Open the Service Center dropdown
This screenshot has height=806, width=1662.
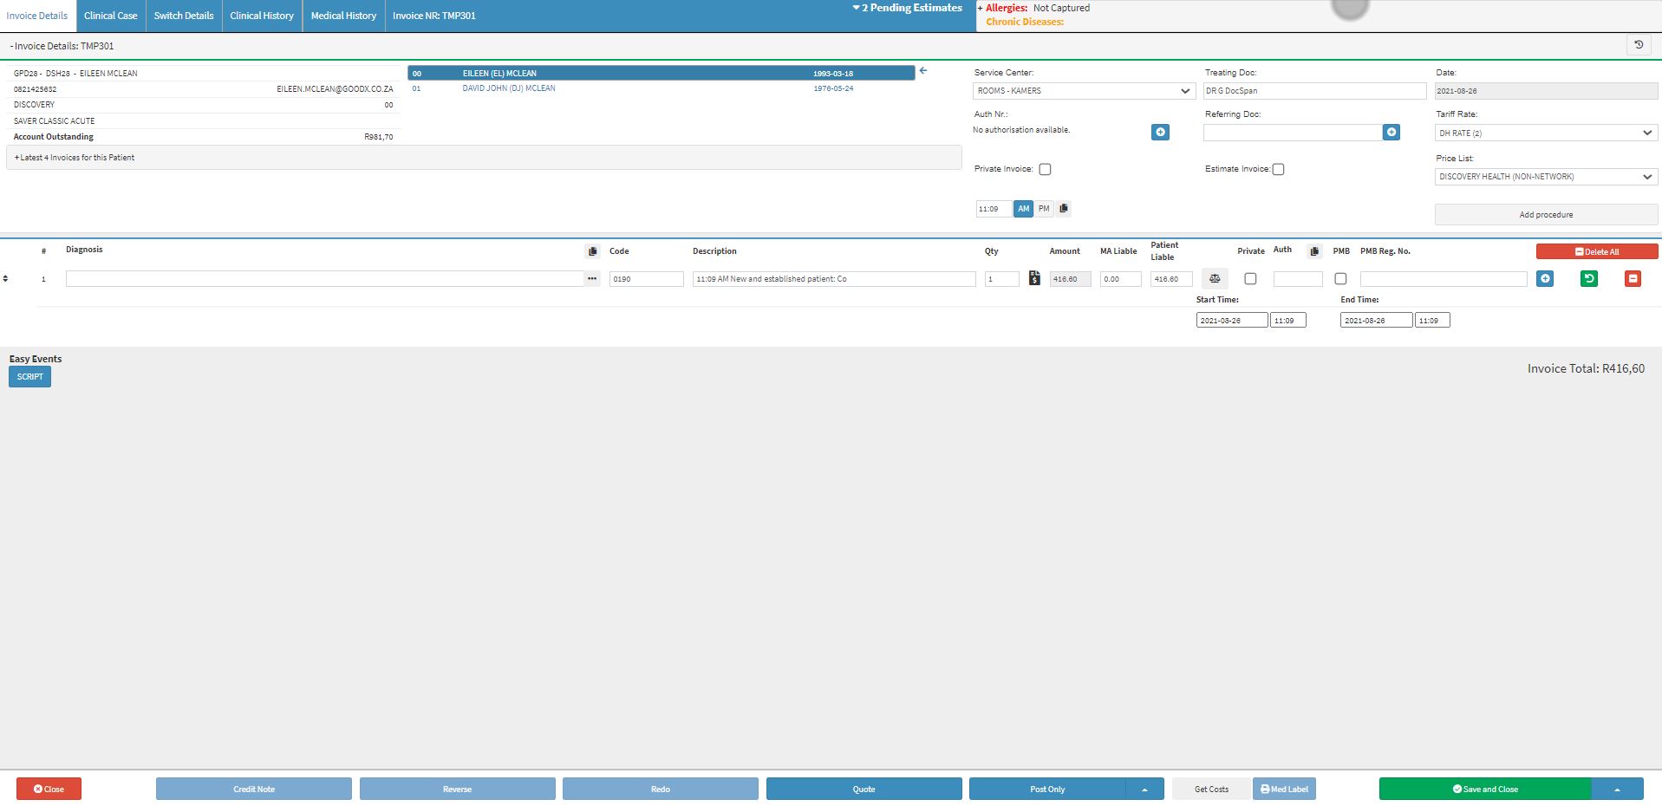[x=1084, y=91]
